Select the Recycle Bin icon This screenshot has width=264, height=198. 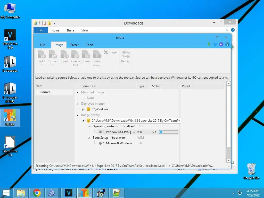point(251,171)
